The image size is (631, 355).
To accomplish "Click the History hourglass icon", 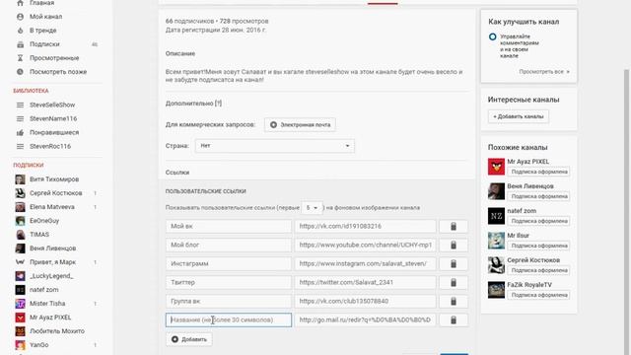I will pos(20,58).
